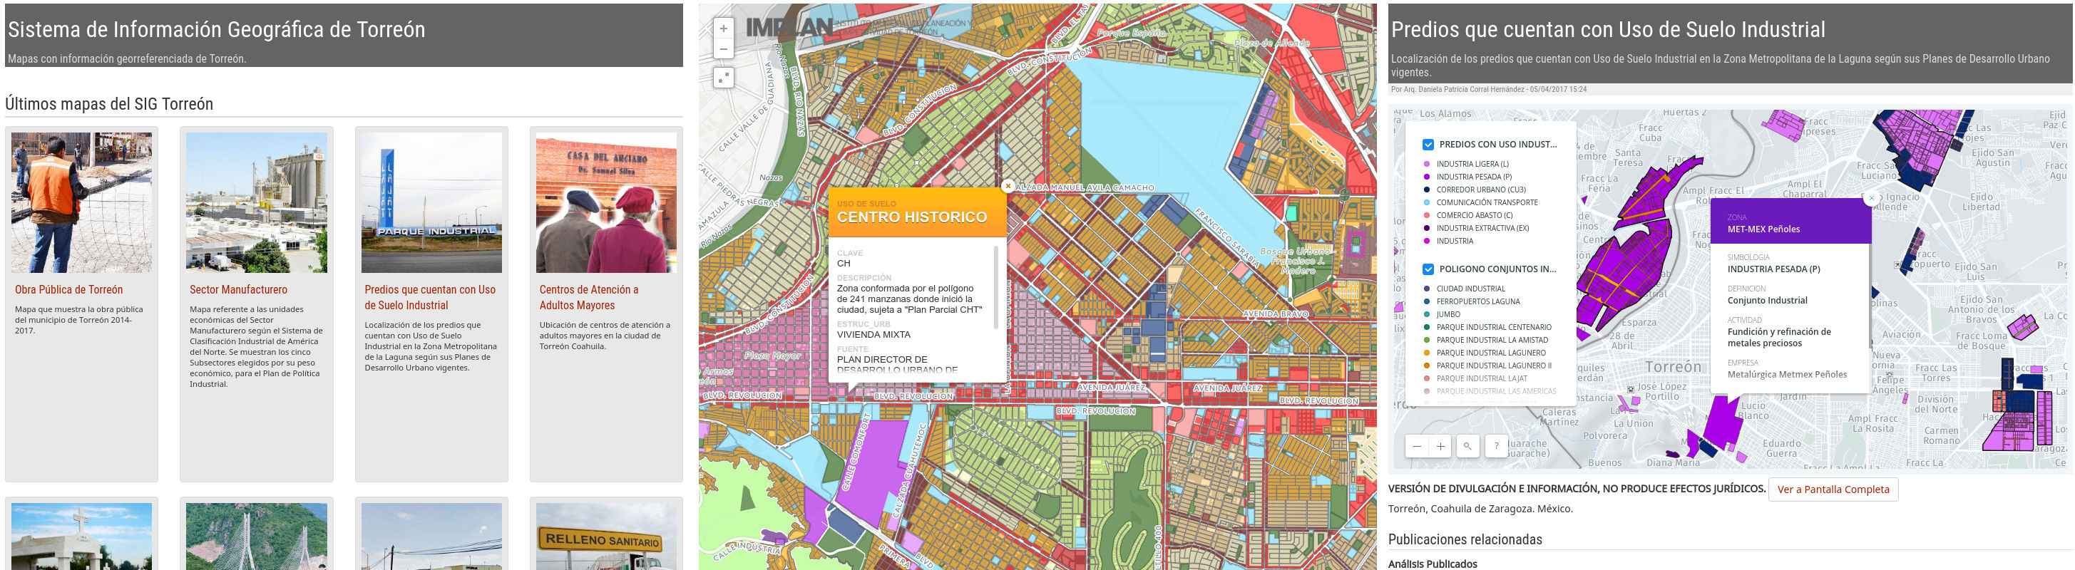Image resolution: width=2075 pixels, height=570 pixels.
Task: Uncheck Predios con Uso Indust layer checkbox
Action: [1428, 145]
